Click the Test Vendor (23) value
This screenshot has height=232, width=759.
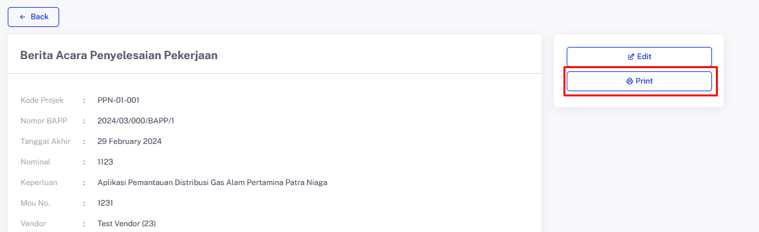tap(127, 224)
